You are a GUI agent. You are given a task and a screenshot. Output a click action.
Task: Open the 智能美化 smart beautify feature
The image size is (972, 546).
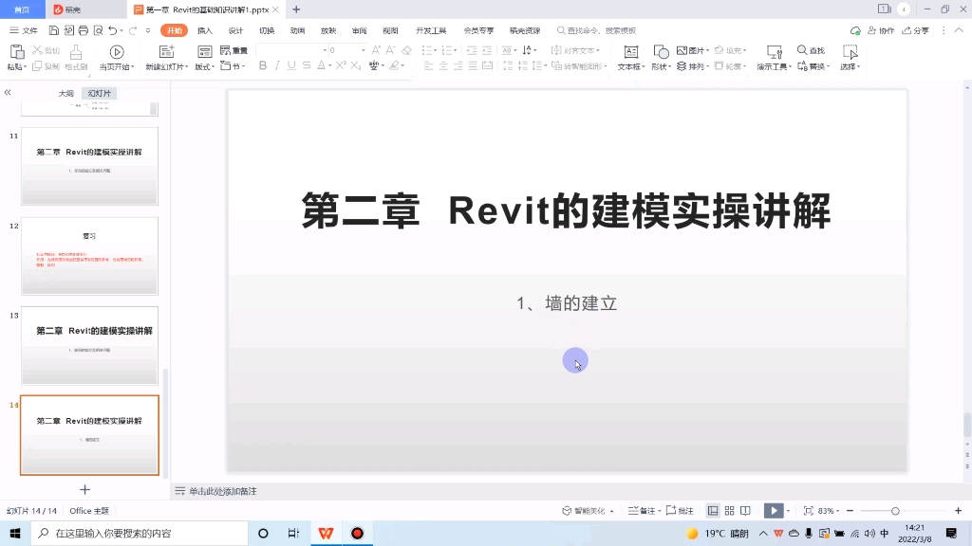[583, 510]
